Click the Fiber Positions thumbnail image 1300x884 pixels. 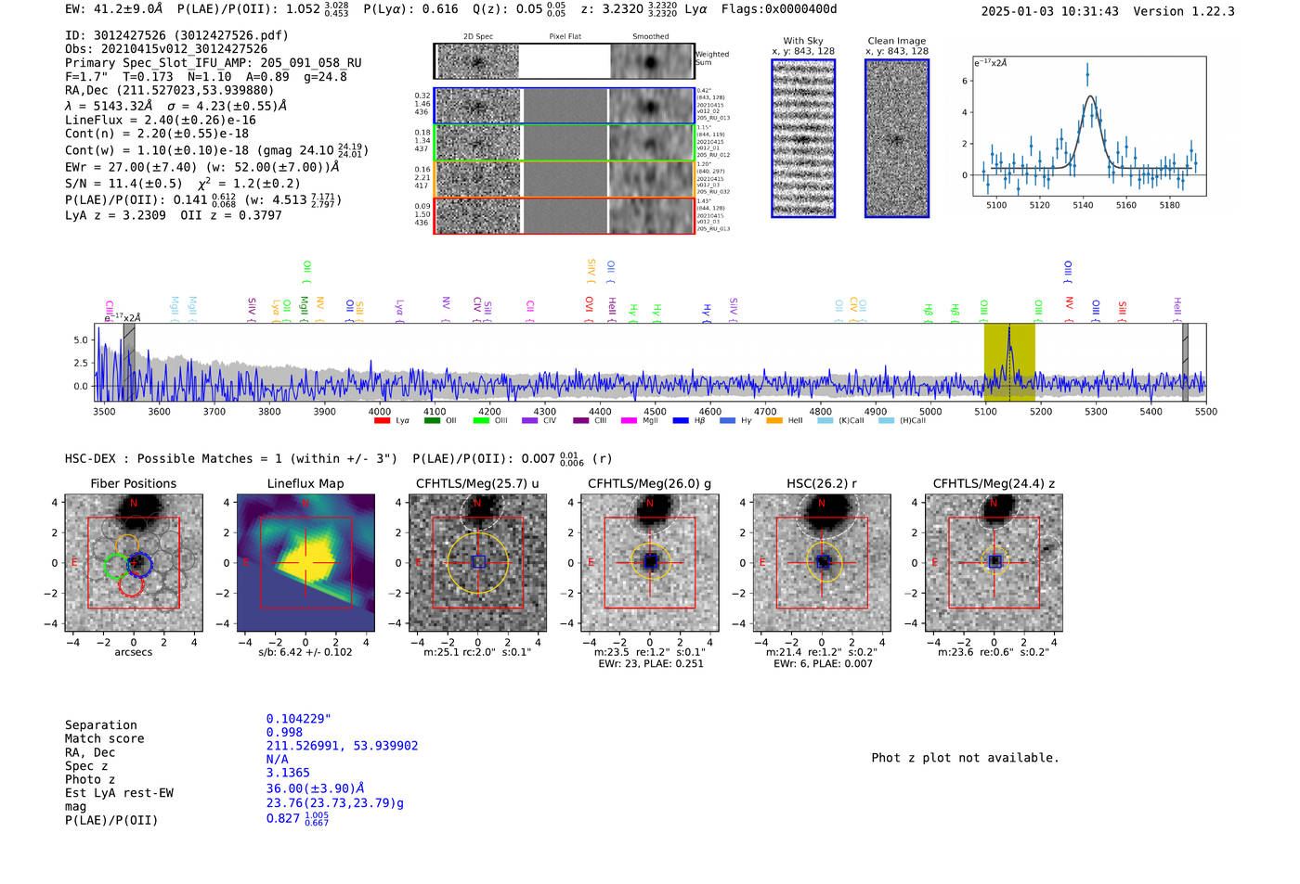tap(134, 563)
